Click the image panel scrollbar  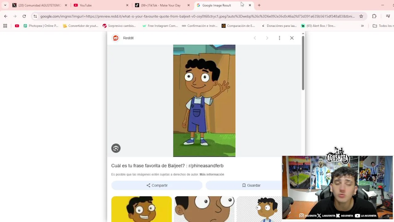pos(303,63)
